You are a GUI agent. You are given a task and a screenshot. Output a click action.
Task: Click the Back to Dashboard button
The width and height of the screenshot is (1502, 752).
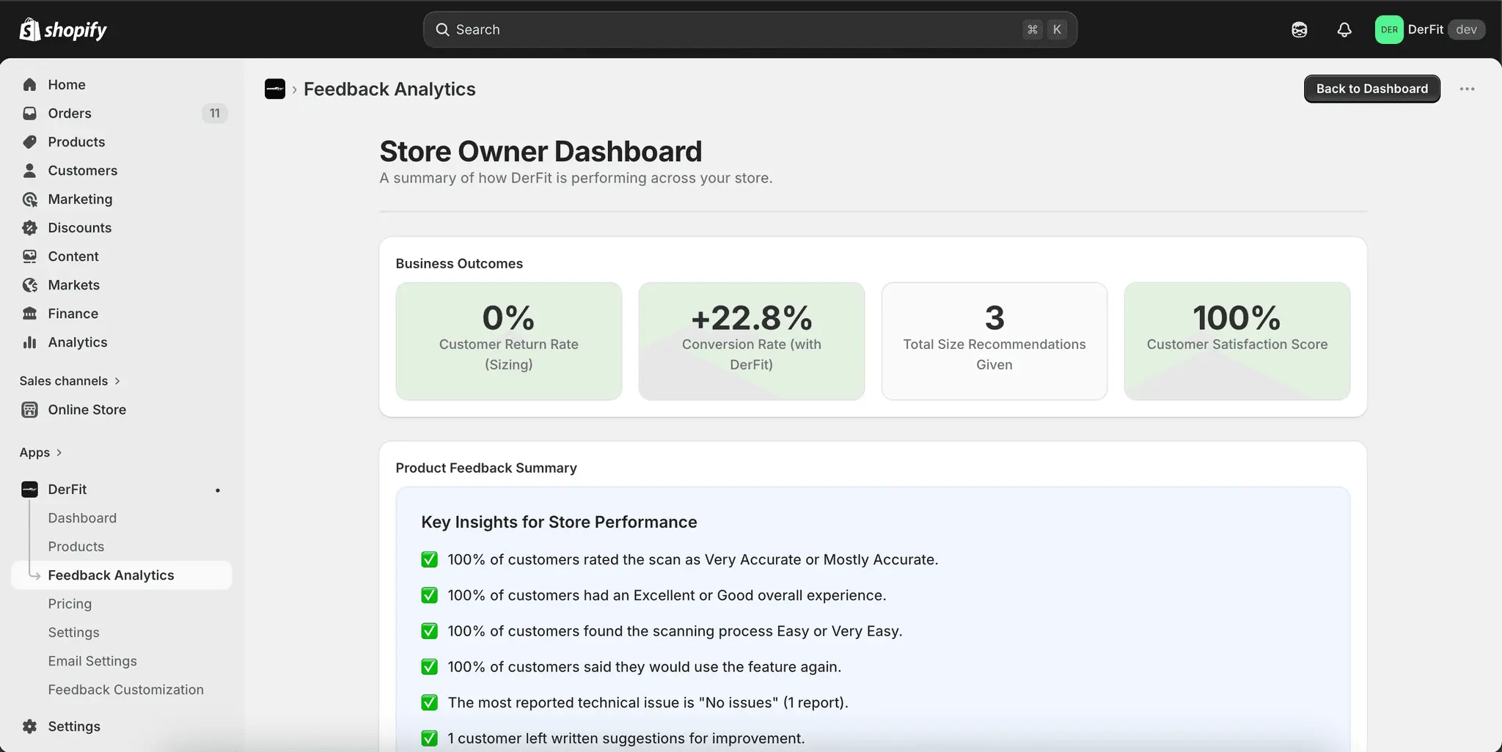1371,89
